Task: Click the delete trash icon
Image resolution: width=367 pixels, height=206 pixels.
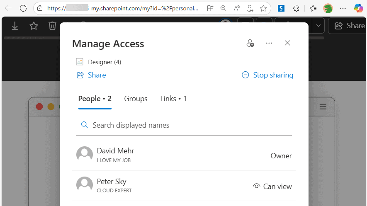Action: (x=52, y=26)
